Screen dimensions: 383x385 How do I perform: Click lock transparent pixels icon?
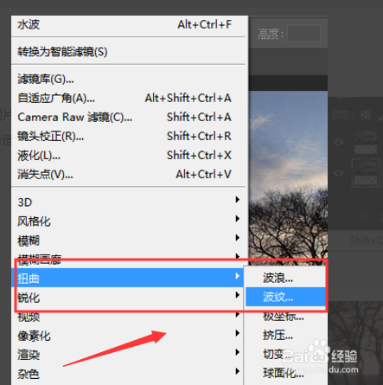pos(366,115)
